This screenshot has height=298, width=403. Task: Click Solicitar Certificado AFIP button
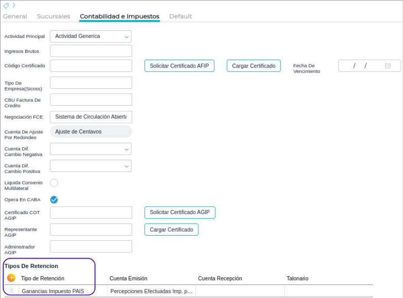[179, 66]
